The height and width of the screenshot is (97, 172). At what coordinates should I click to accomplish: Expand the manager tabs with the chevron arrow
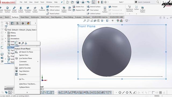point(35,23)
